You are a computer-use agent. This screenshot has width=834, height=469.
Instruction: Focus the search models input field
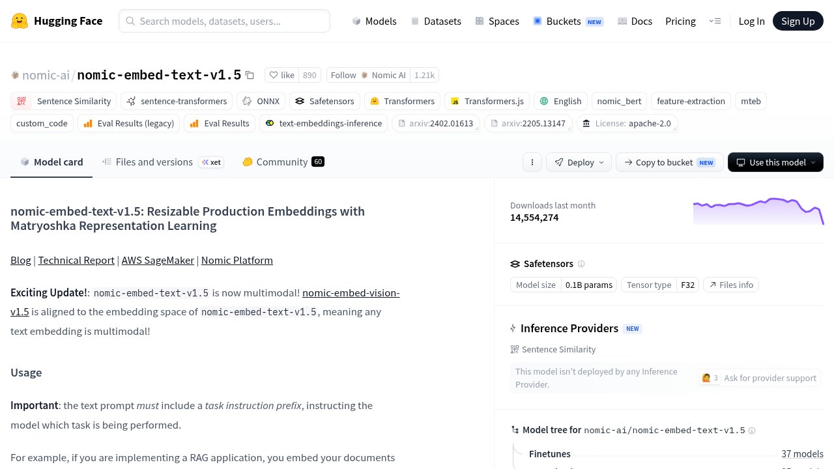[x=224, y=21]
